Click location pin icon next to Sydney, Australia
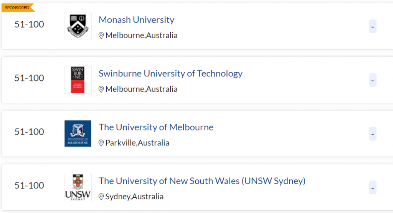 (x=101, y=197)
